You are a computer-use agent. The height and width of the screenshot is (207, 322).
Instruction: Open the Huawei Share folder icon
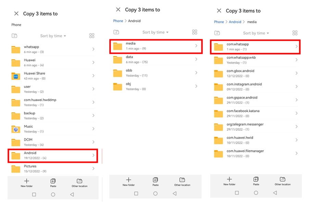click(x=16, y=76)
